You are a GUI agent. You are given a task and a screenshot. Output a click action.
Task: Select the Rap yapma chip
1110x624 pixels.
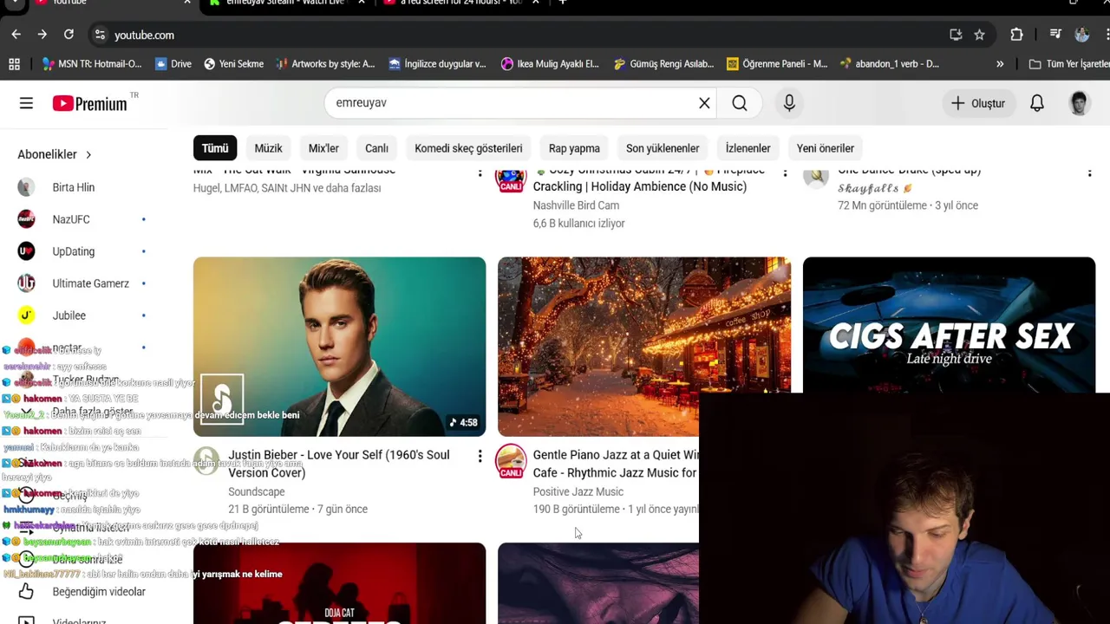coord(574,148)
